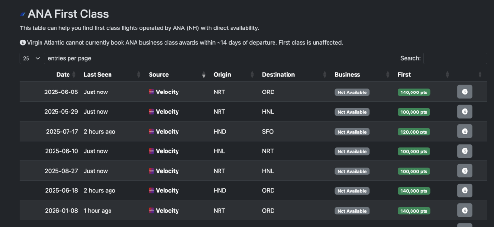The image size is (494, 227).
Task: Open info for the 2025-05-29 NRT-HNL flight
Action: (x=465, y=111)
